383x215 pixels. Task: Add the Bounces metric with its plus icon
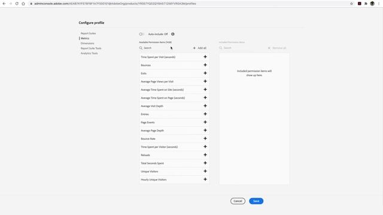click(205, 65)
